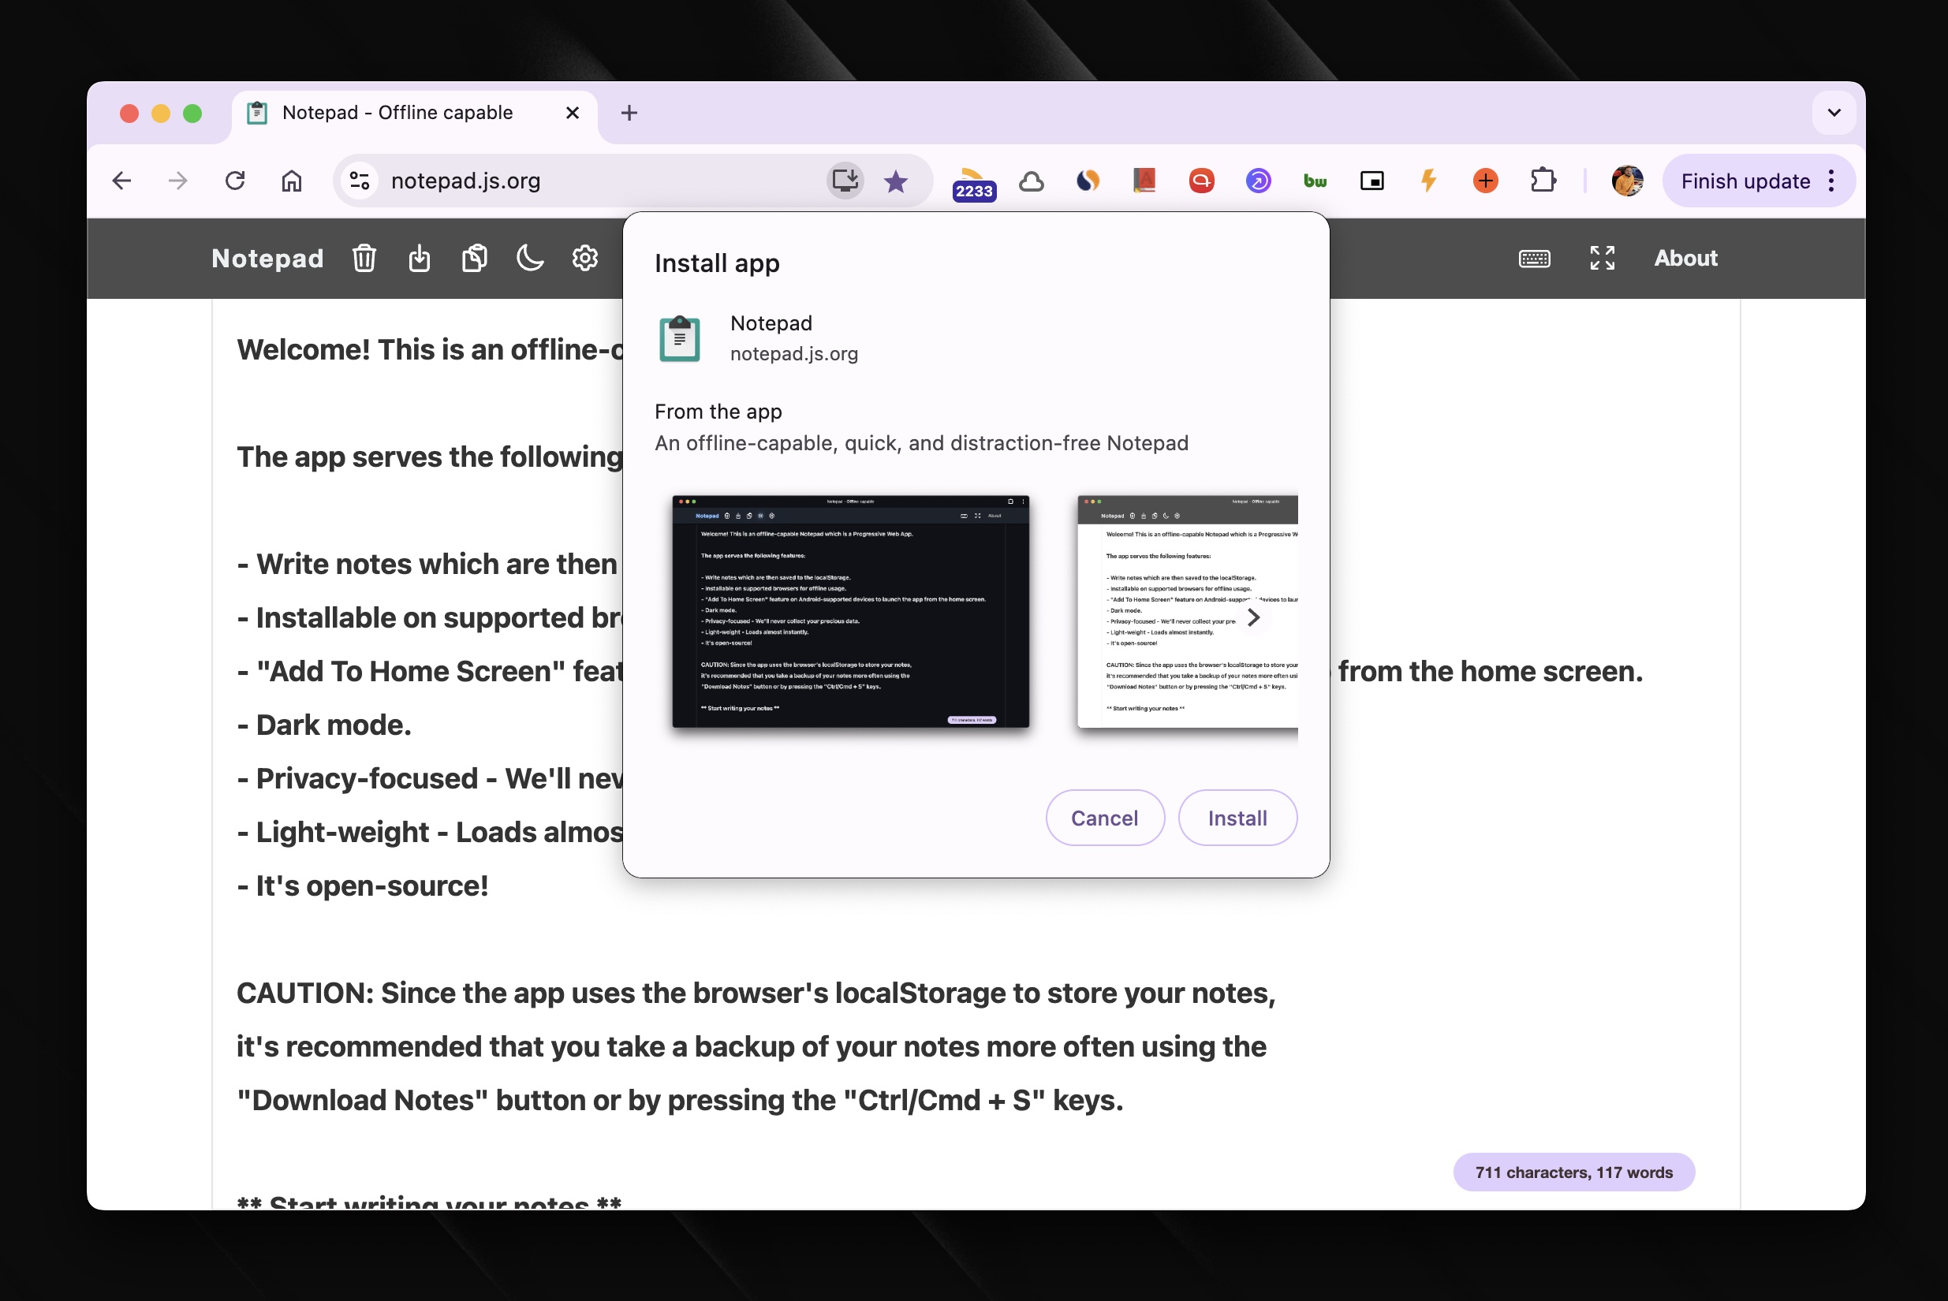
Task: Click the Notepad brand title in the navbar
Action: pos(267,258)
